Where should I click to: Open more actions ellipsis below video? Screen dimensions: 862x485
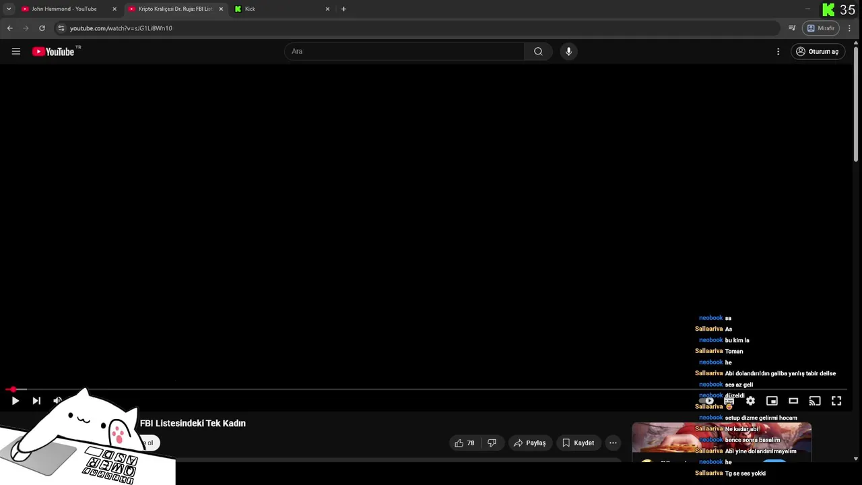click(x=613, y=443)
